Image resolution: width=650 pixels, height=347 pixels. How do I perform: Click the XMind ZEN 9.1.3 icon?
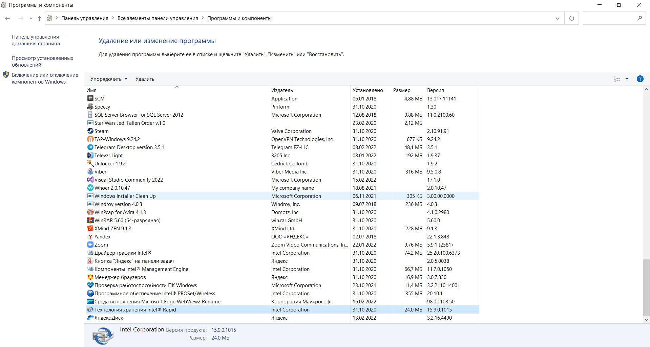[x=90, y=228]
